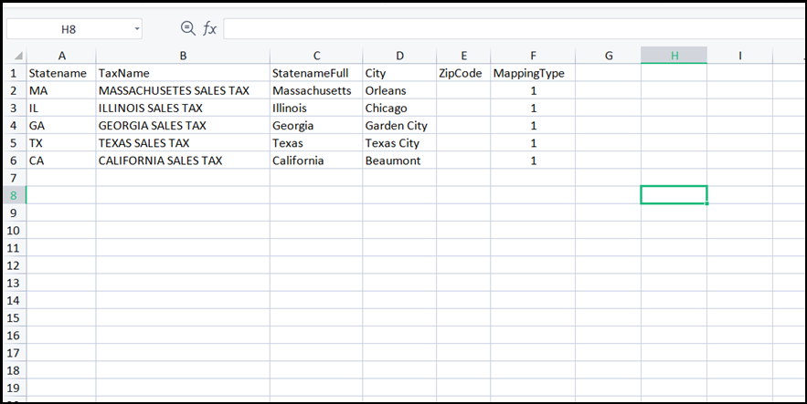The width and height of the screenshot is (807, 404).
Task: Select column C header
Action: (316, 56)
